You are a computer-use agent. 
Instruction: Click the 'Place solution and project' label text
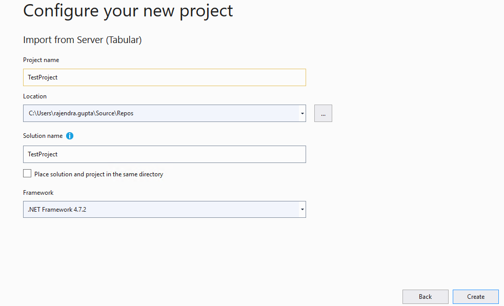tap(98, 174)
